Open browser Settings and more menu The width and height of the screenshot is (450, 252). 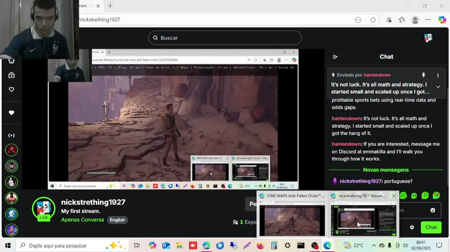[428, 20]
